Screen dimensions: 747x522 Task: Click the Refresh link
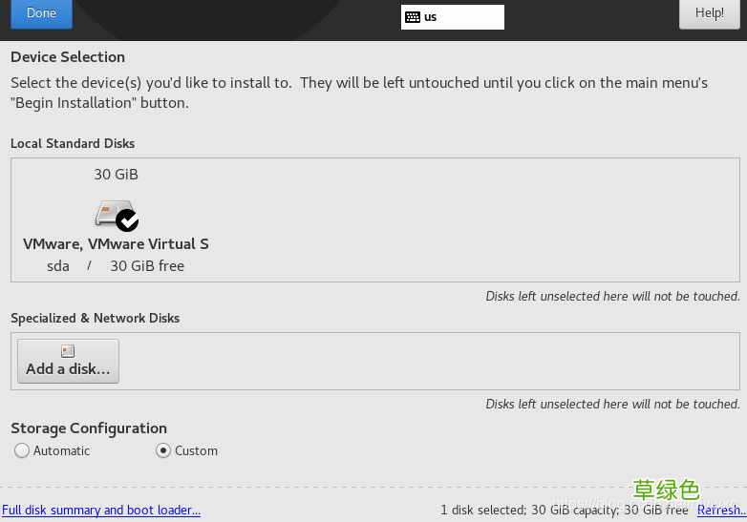(x=721, y=511)
